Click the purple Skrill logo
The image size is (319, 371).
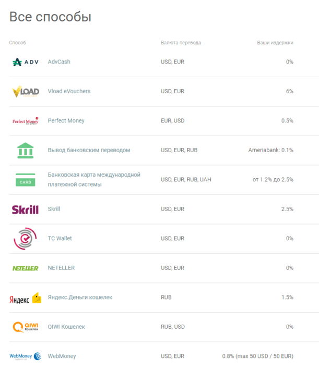point(25,209)
